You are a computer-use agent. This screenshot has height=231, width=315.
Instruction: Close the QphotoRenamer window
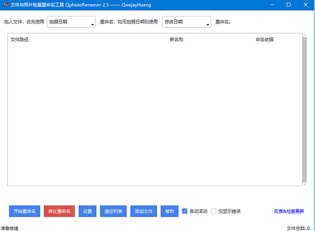(306, 5)
